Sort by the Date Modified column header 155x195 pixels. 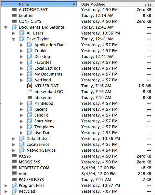point(101,4)
